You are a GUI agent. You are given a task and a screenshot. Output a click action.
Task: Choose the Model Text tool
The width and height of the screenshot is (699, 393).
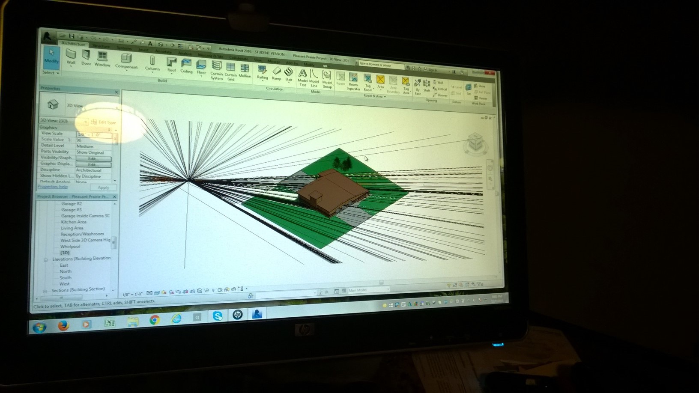[303, 77]
